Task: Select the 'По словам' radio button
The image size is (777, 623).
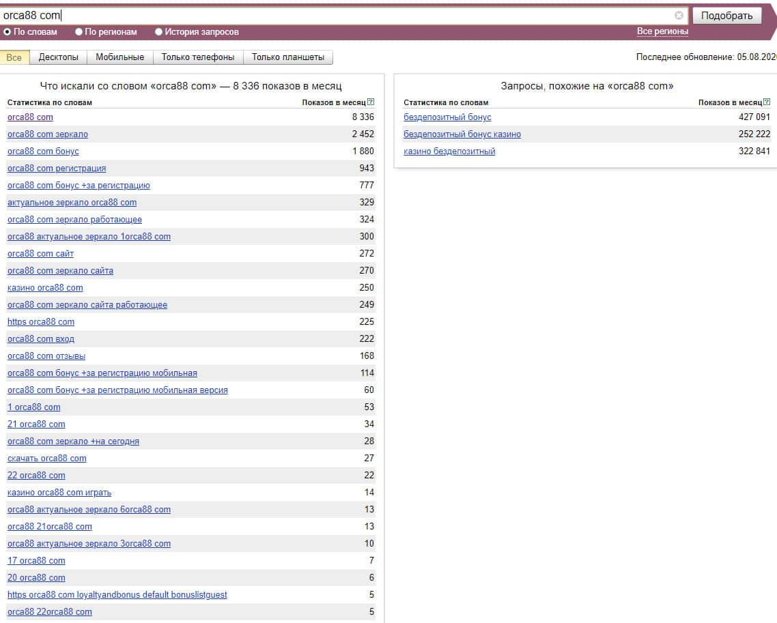Action: pos(7,31)
